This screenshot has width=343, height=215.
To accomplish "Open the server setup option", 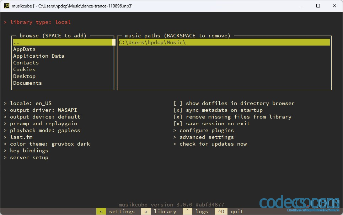I will 26,158.
